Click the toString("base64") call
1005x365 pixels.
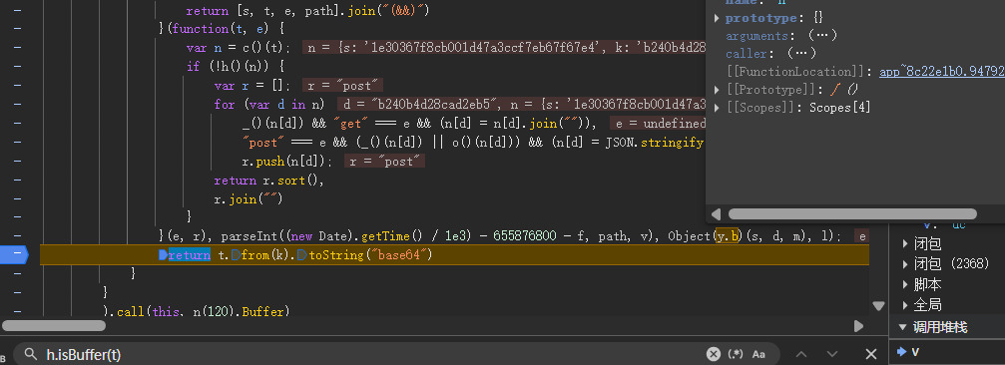point(370,255)
